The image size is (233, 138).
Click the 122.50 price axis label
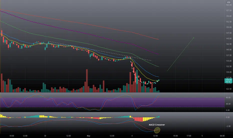click(x=229, y=89)
